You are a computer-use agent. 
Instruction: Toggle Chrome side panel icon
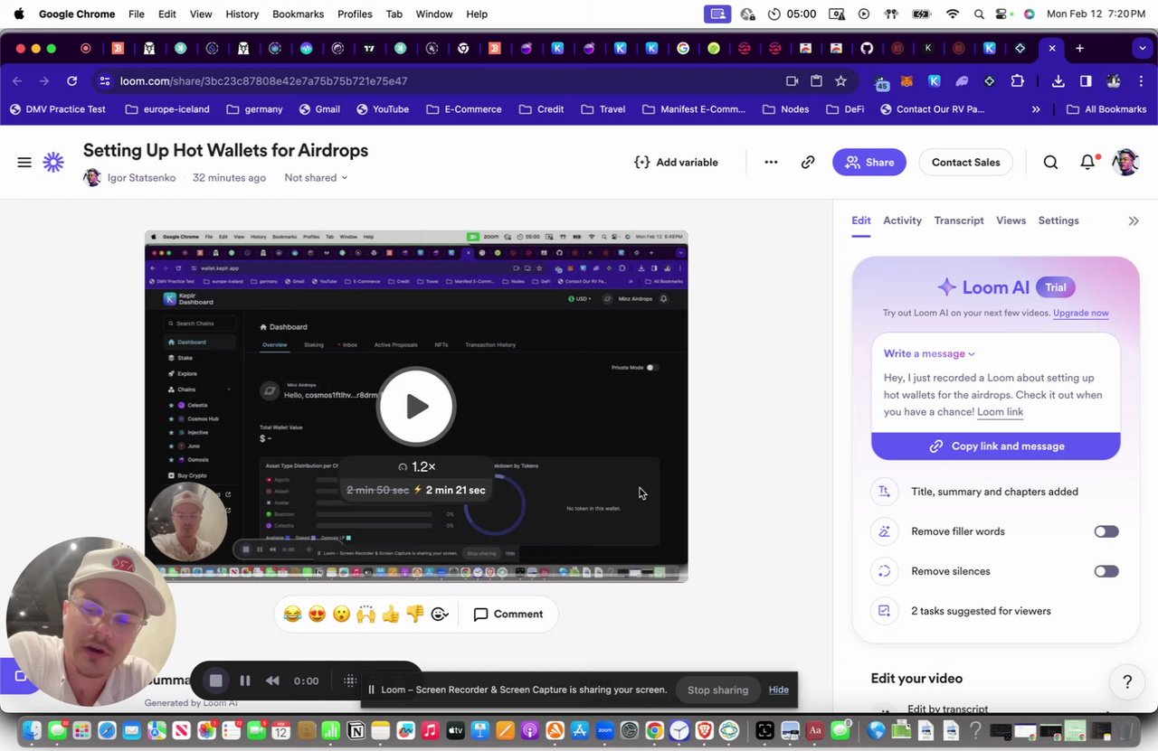[1086, 80]
